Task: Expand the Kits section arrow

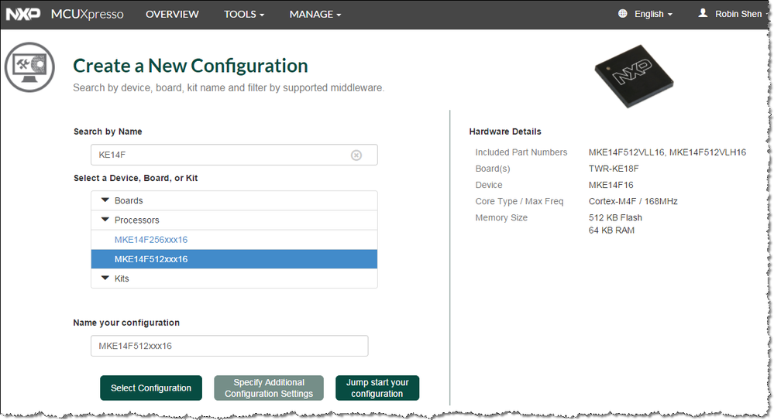Action: [x=105, y=278]
